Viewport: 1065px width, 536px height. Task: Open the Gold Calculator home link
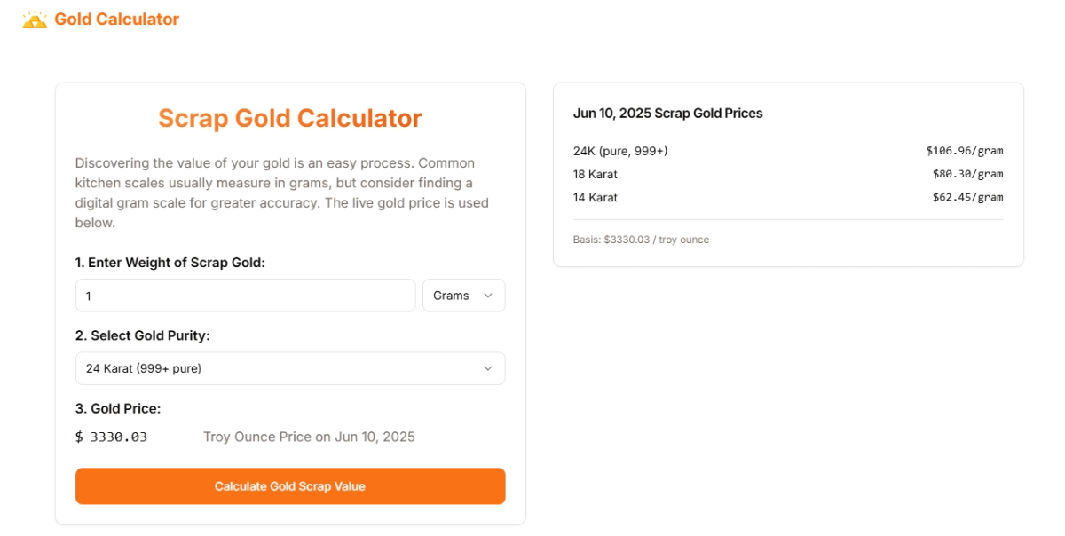116,20
